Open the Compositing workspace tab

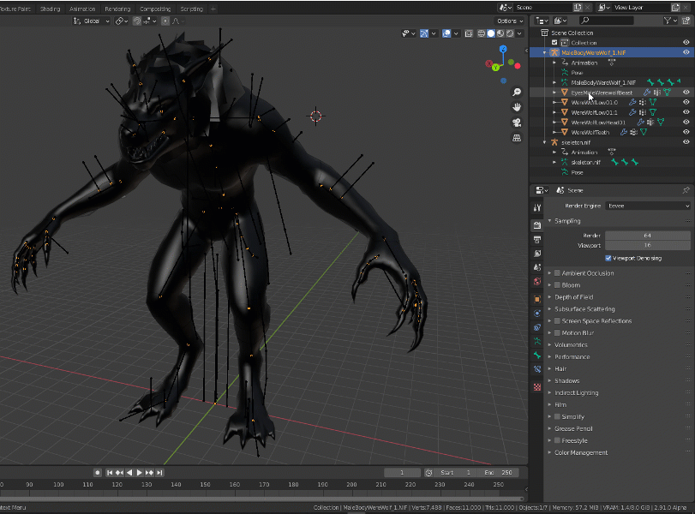(154, 9)
